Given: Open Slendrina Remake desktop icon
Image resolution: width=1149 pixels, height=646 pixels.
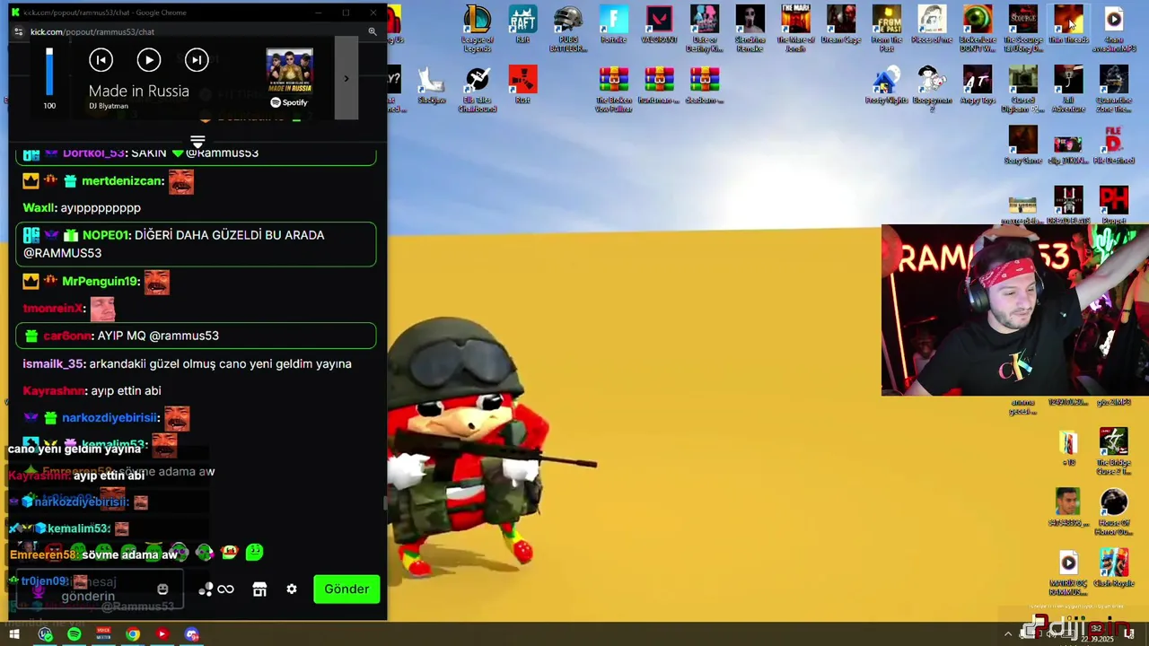Looking at the screenshot, I should (750, 29).
